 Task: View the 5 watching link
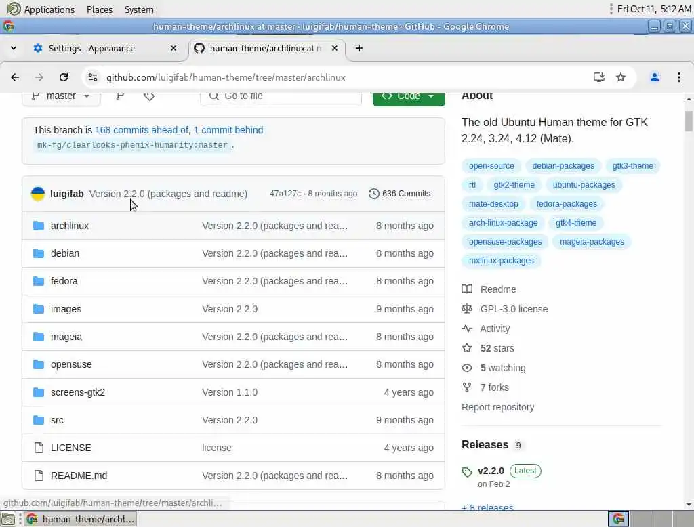pos(493,368)
